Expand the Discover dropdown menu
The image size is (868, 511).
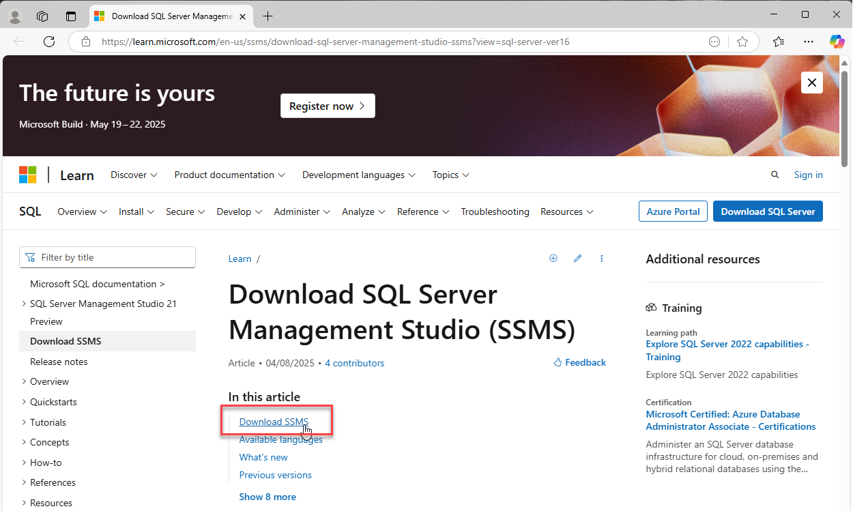(x=134, y=175)
